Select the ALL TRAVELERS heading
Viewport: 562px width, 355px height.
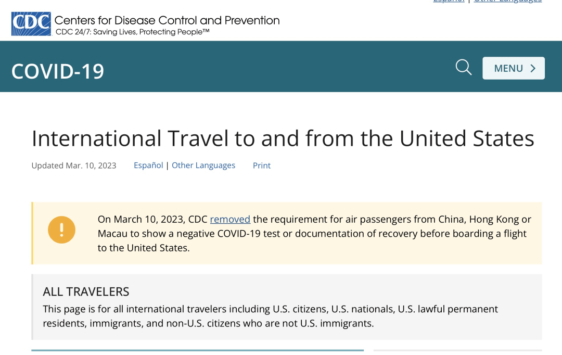pos(86,291)
